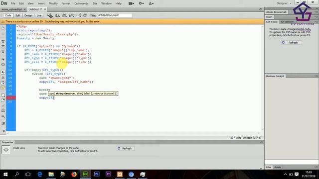Toggle Highlight Invalid Code in coding toolbar
The image size is (319, 179).
[x=3, y=78]
